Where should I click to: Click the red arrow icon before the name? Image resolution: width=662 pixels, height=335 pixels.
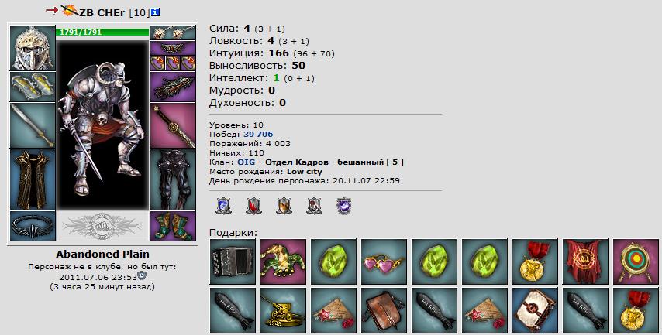pyautogui.click(x=51, y=11)
